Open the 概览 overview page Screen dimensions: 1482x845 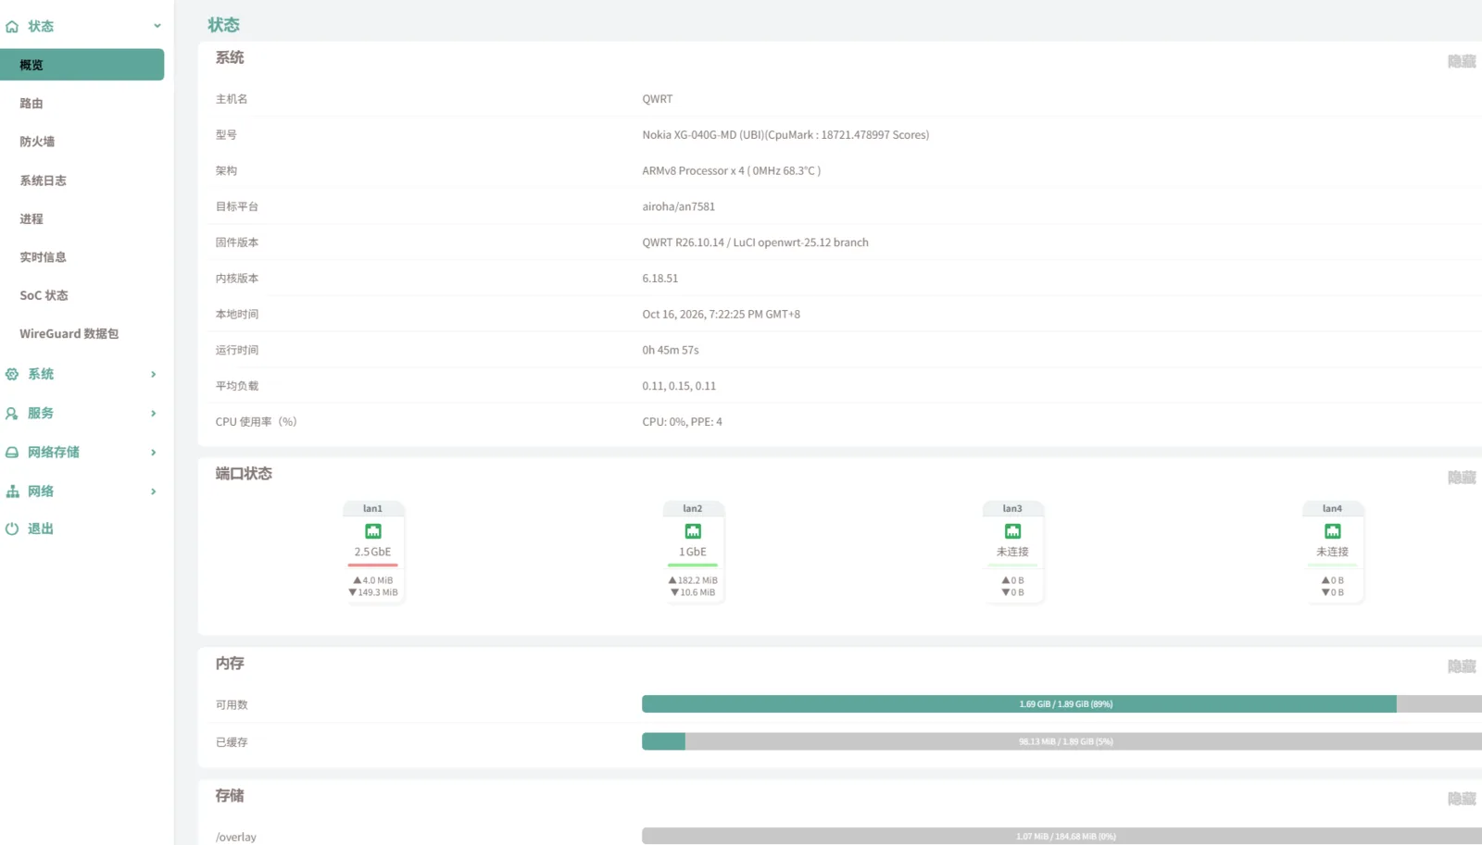coord(82,65)
